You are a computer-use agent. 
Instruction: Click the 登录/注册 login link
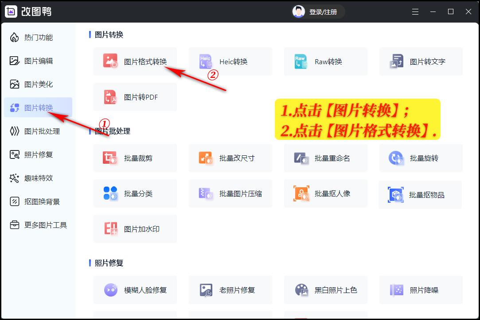point(323,12)
